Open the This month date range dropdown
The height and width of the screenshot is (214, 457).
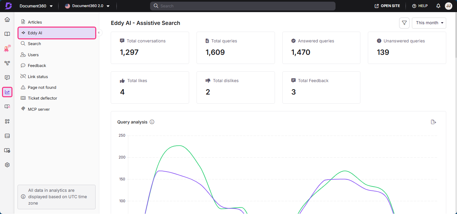pyautogui.click(x=429, y=23)
